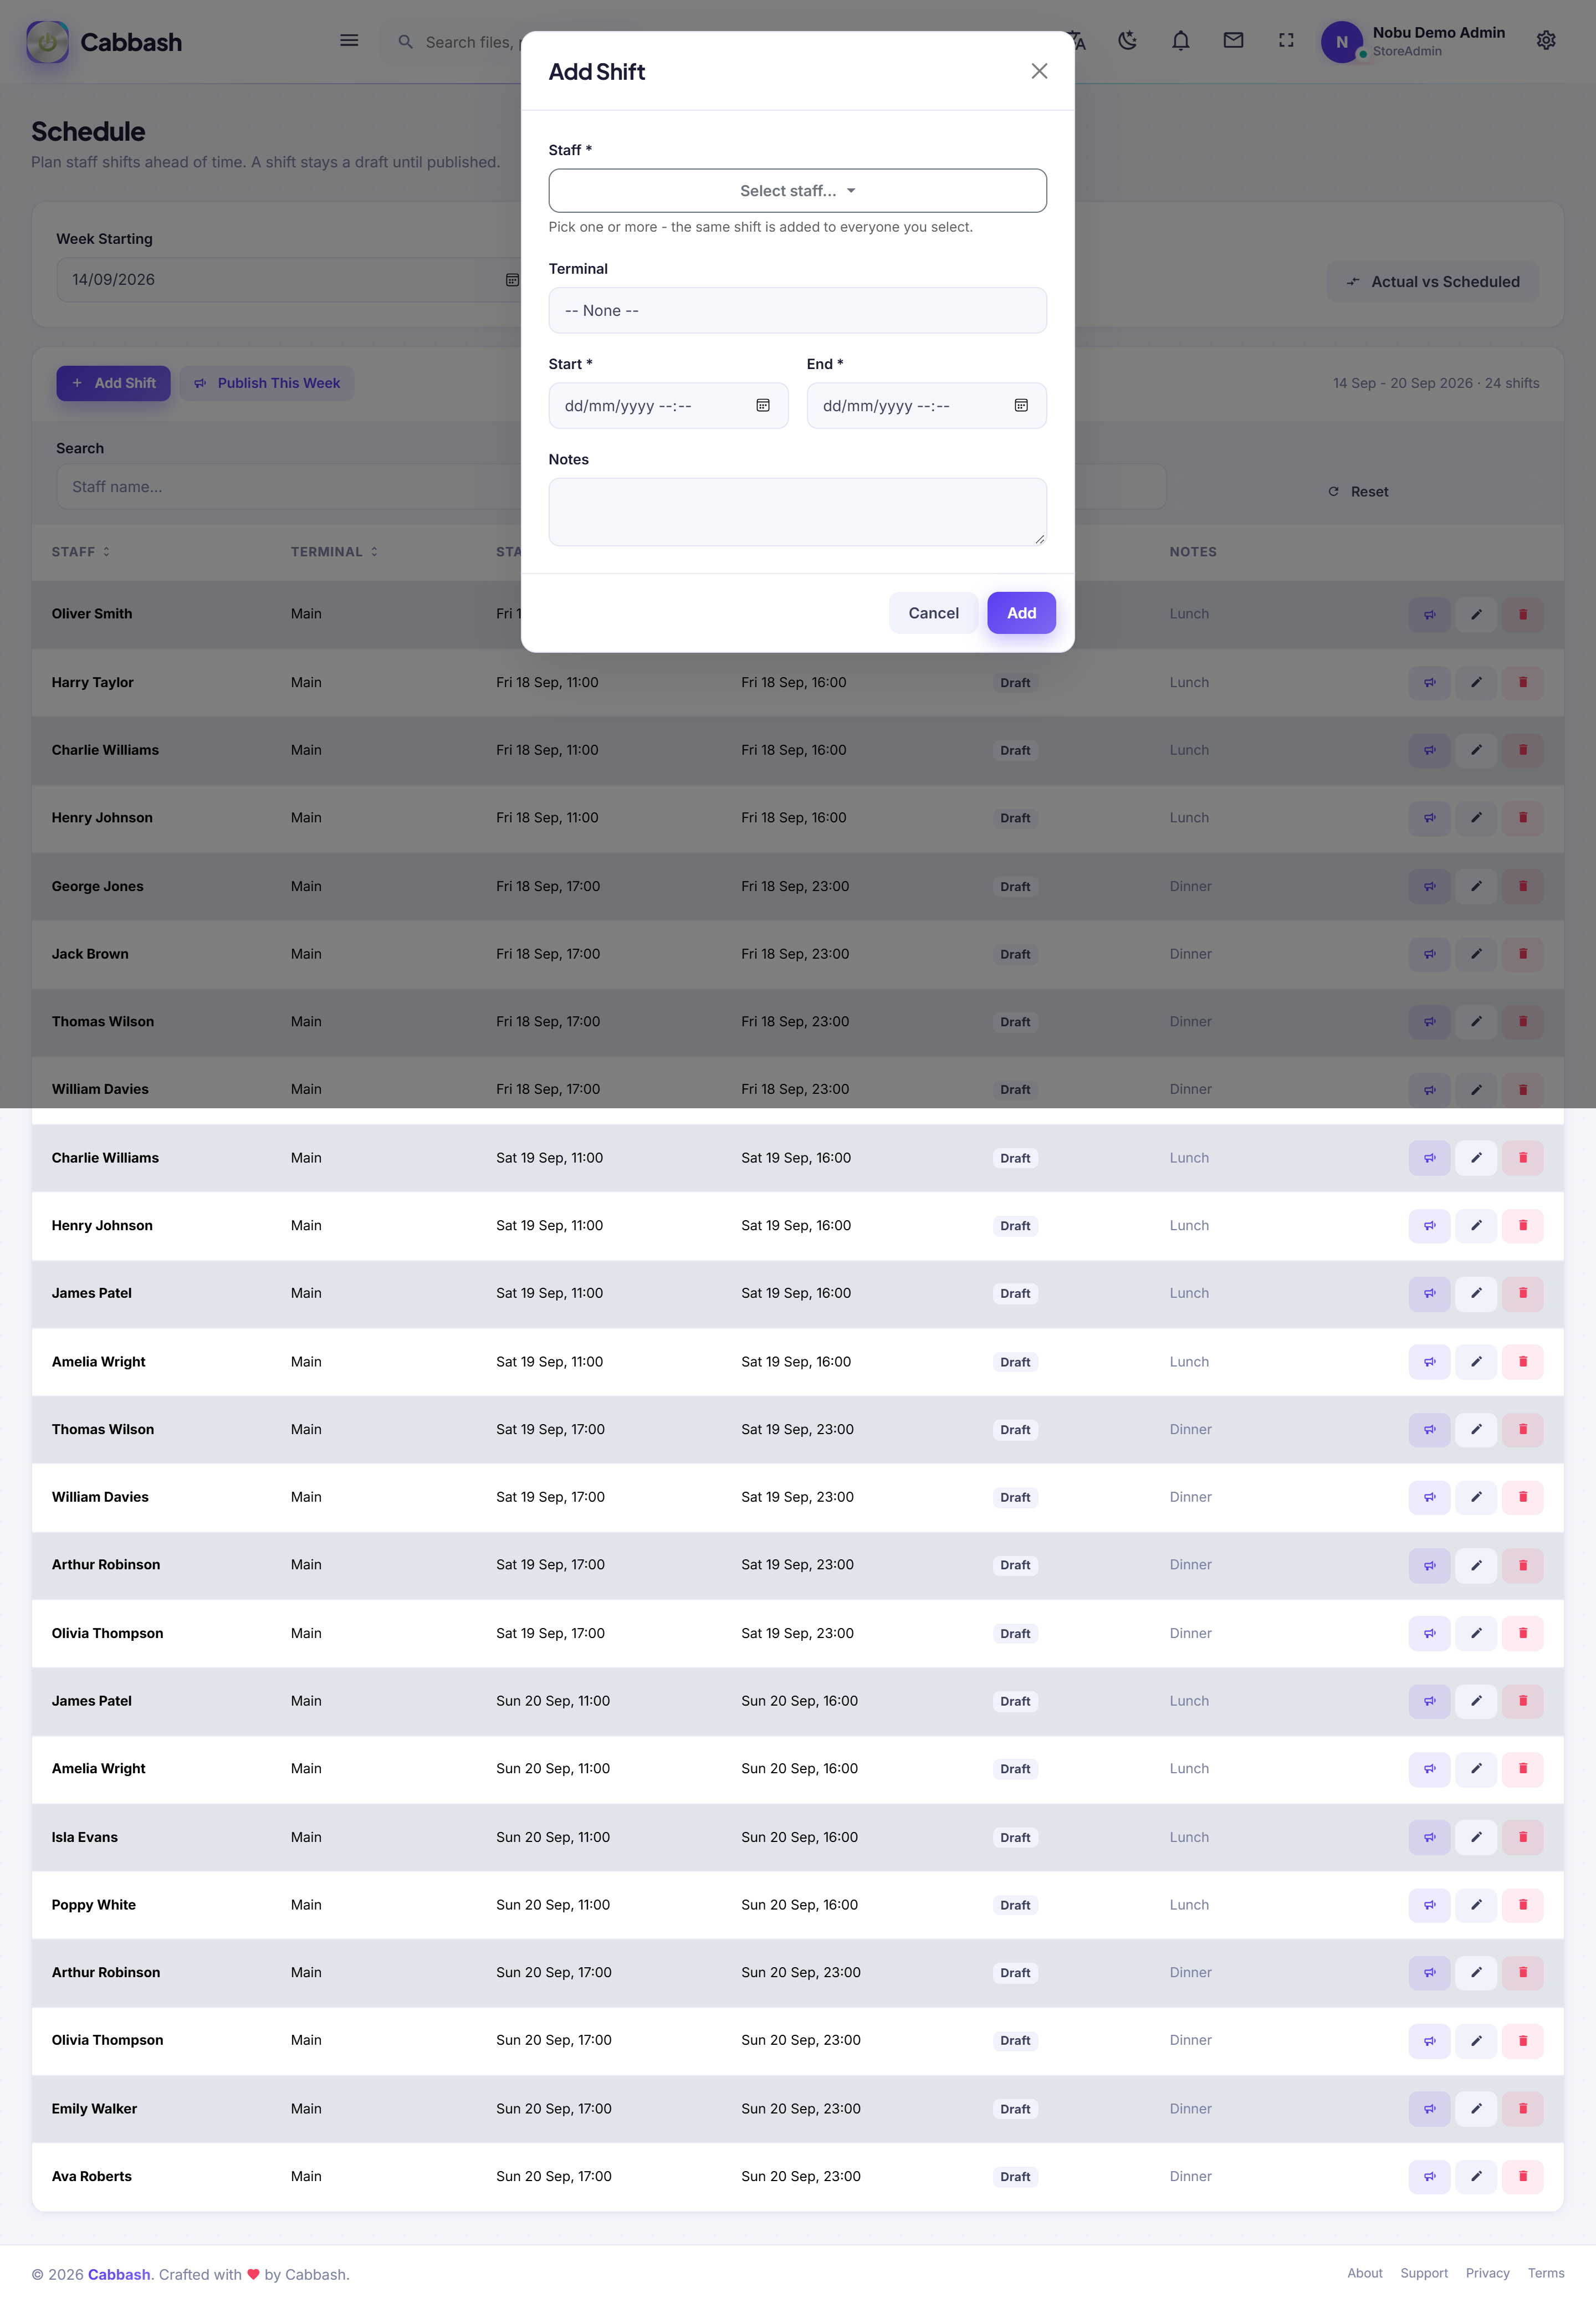The image size is (1596, 2303).
Task: Click Poppy White staff name
Action: pos(94,1905)
